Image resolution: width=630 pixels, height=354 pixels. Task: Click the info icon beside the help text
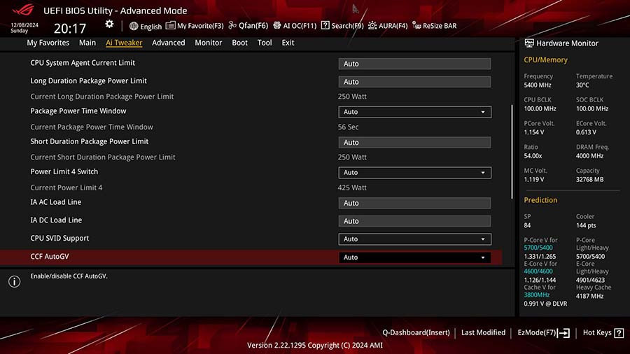(x=15, y=282)
